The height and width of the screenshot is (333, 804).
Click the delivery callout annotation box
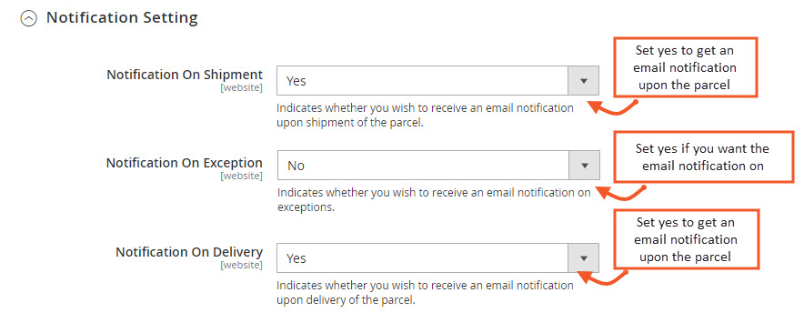686,239
